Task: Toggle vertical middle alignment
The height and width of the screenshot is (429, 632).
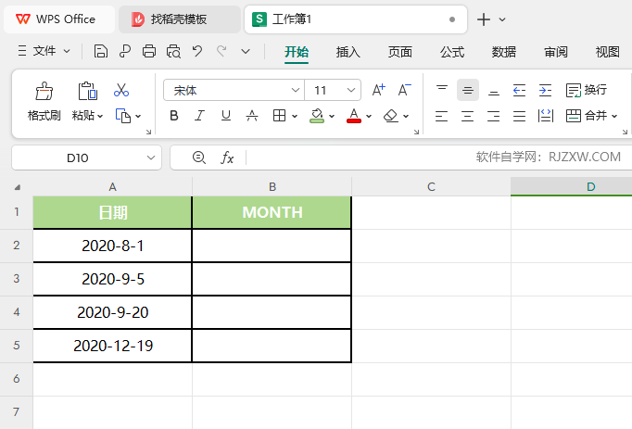Action: 468,90
